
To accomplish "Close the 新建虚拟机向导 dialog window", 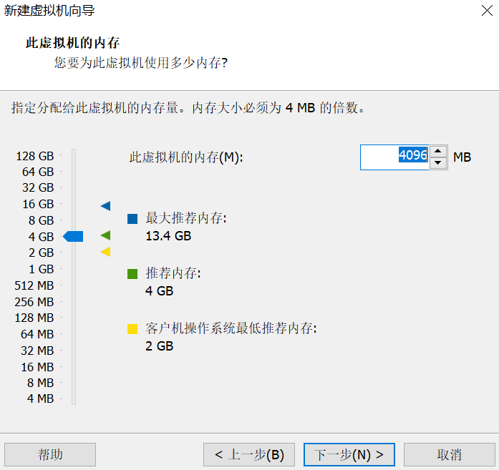I will coord(487,11).
